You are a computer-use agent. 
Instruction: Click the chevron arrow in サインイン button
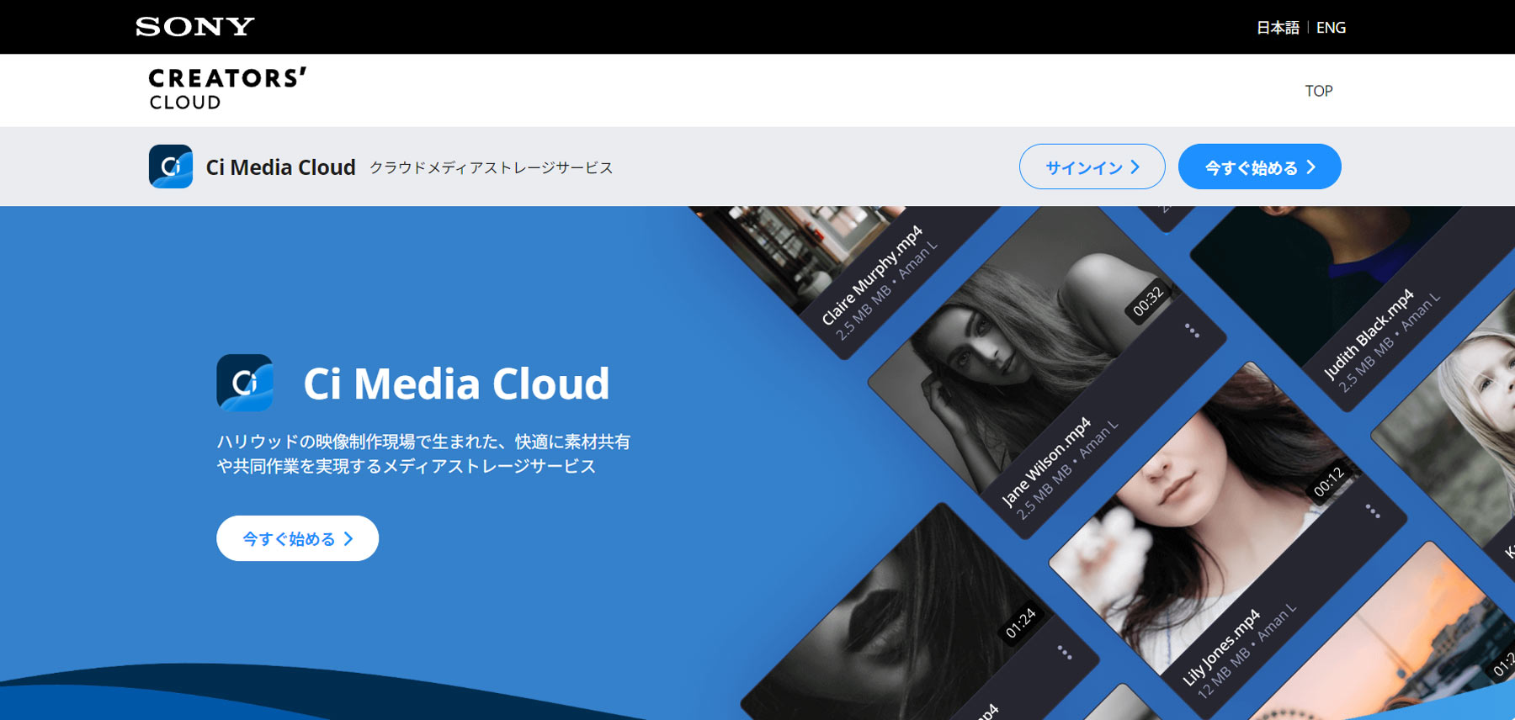point(1135,167)
